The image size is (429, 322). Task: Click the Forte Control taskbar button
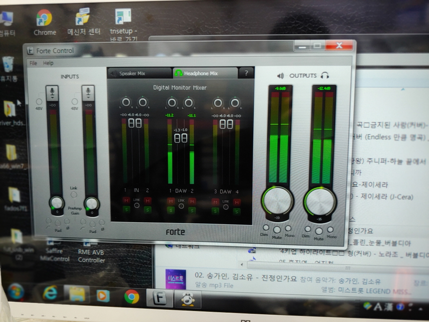[160, 298]
